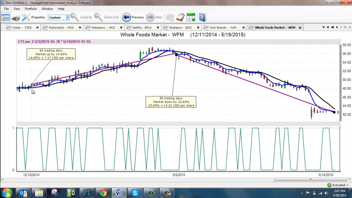Open the Portfolio menu

[x=31, y=9]
